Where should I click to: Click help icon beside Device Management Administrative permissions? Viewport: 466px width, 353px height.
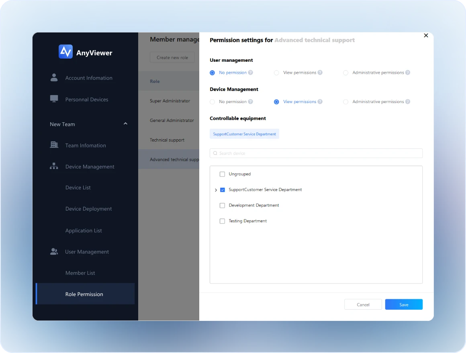click(408, 101)
